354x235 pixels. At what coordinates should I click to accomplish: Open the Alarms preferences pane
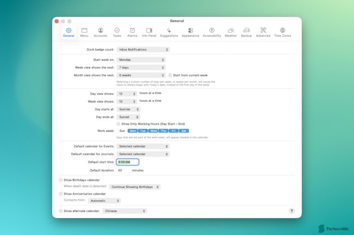click(x=132, y=32)
